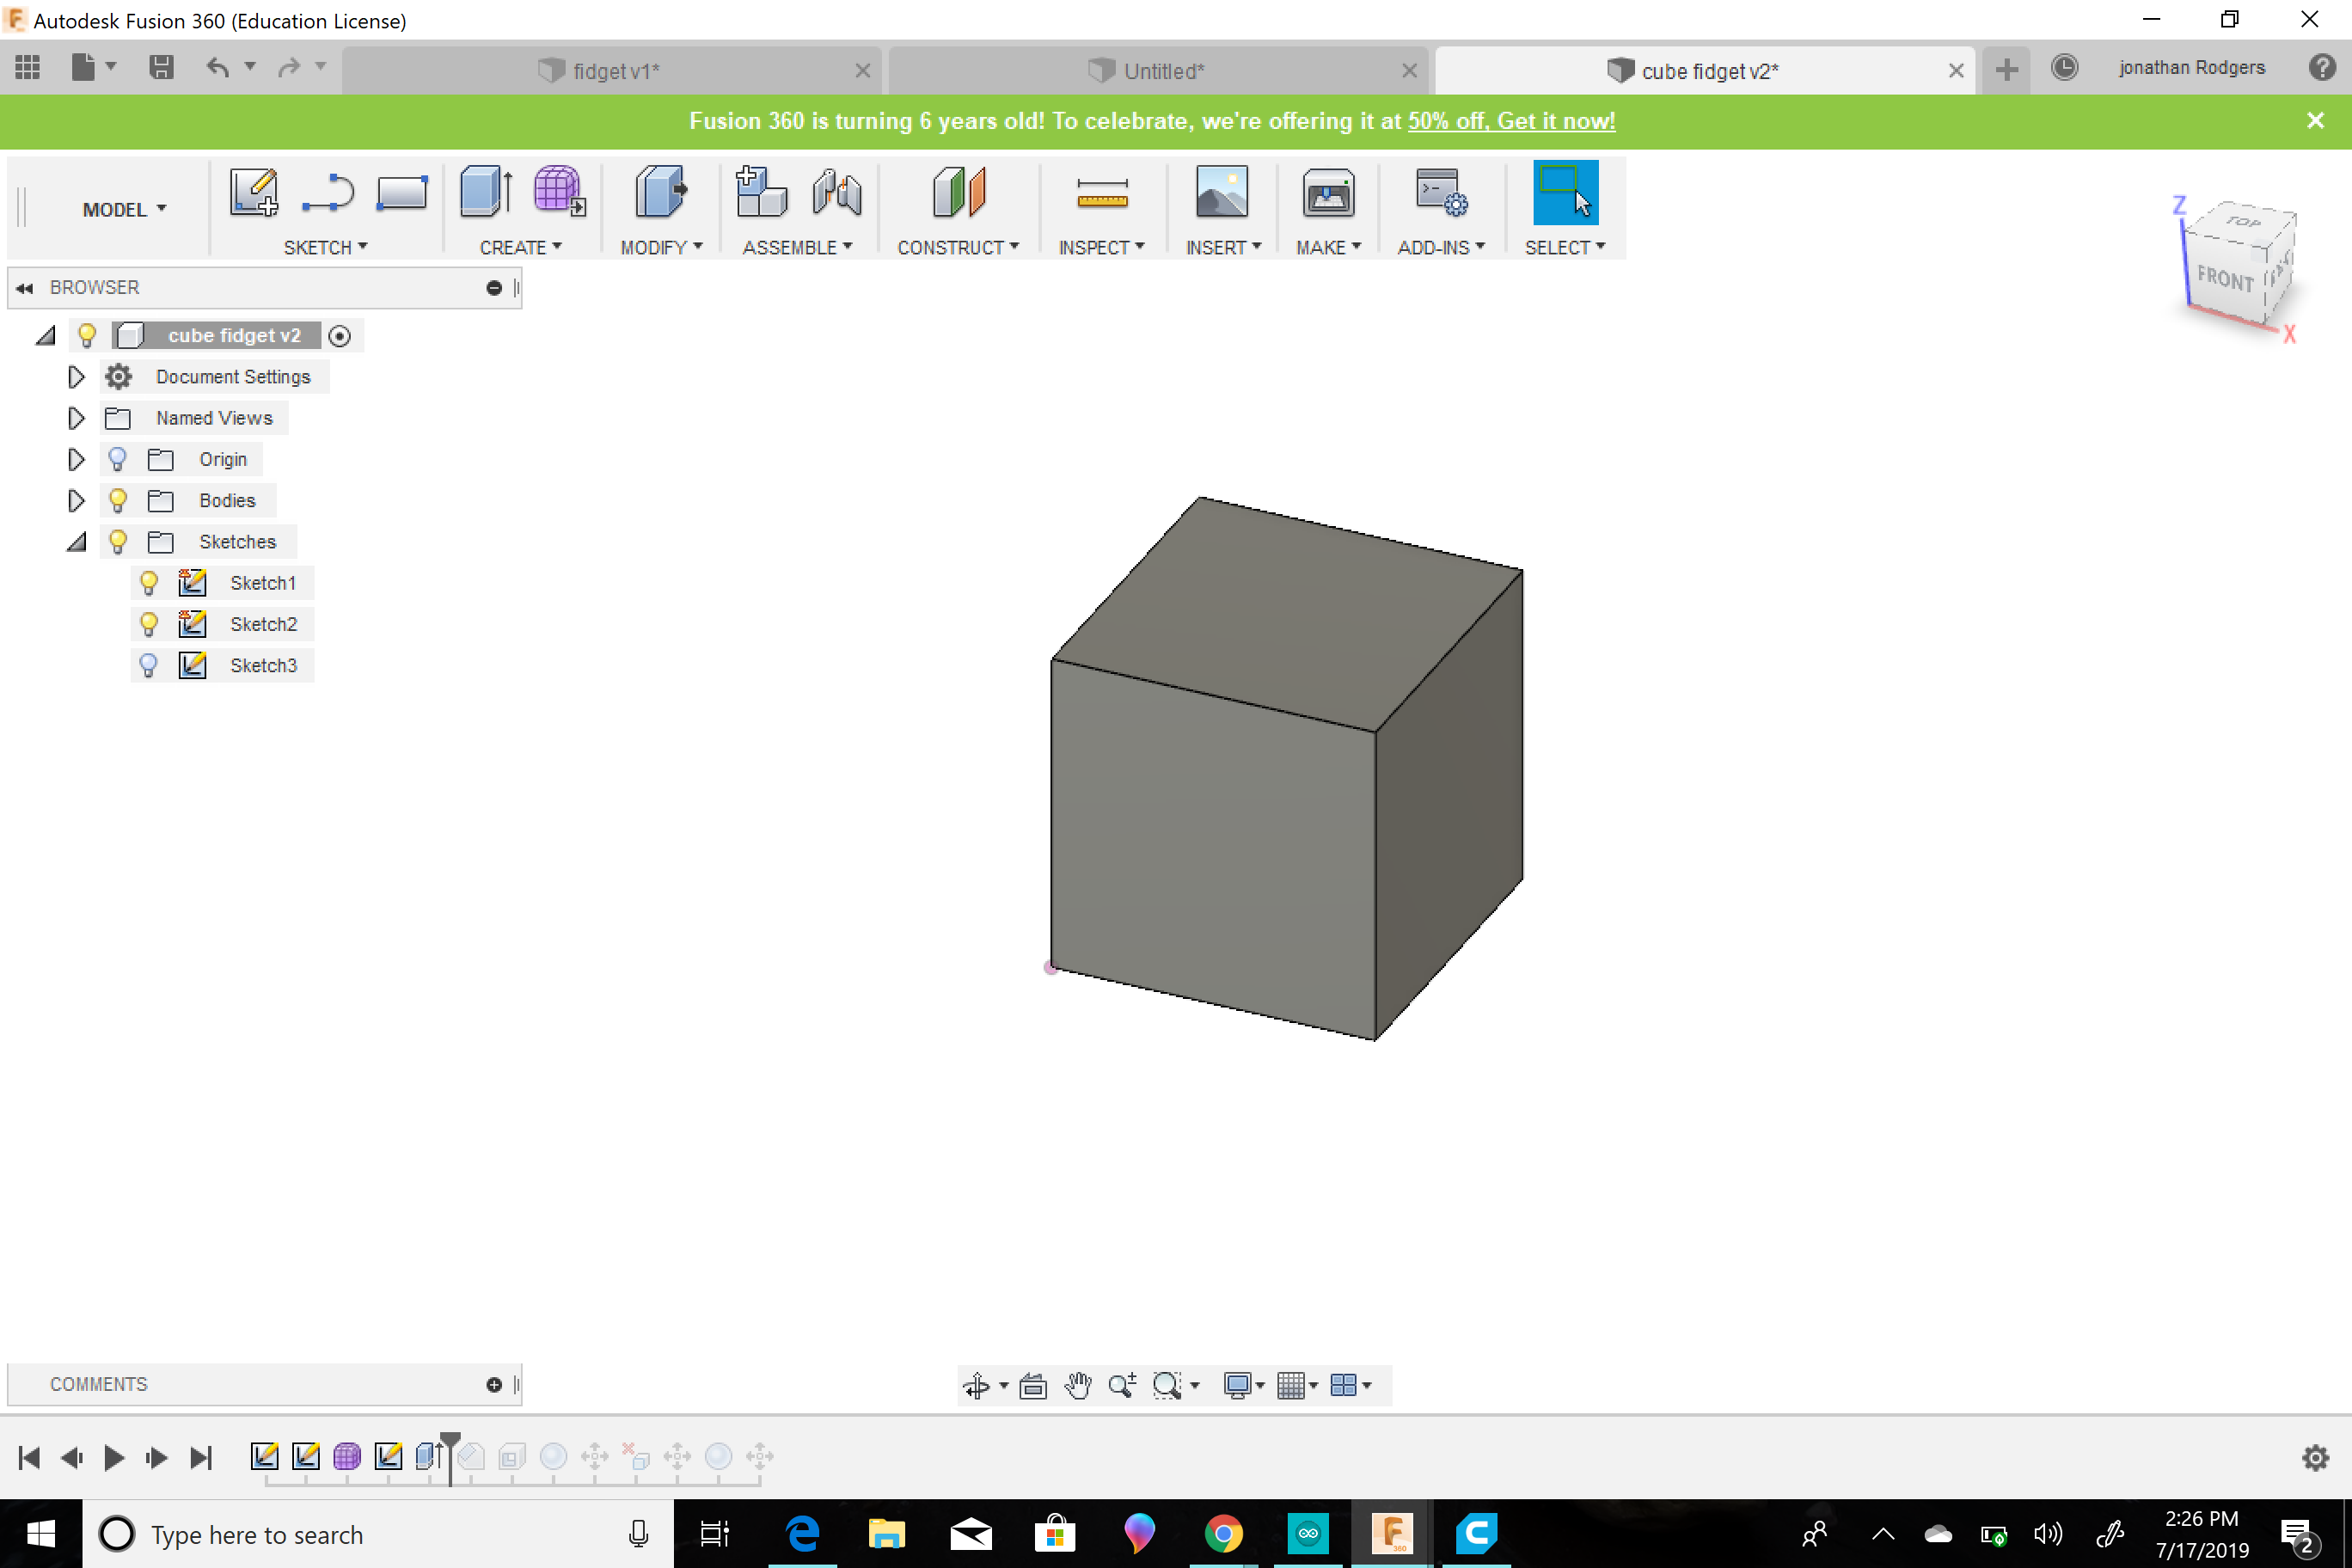Expand the Document Settings node
This screenshot has height=1568, width=2352.
pyautogui.click(x=76, y=377)
